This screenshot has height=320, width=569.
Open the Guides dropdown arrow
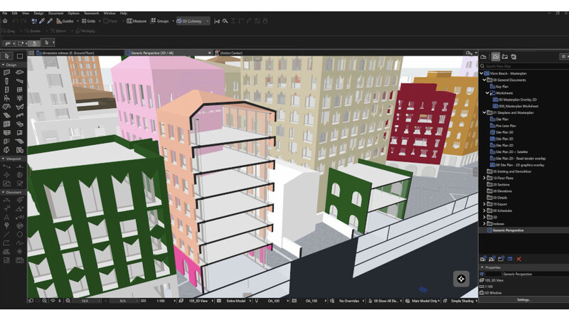[x=78, y=21]
